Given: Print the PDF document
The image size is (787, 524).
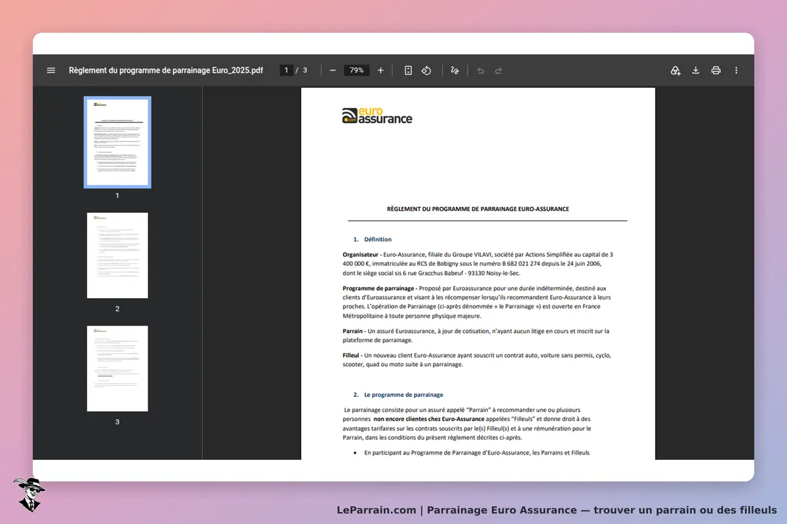Looking at the screenshot, I should point(716,70).
